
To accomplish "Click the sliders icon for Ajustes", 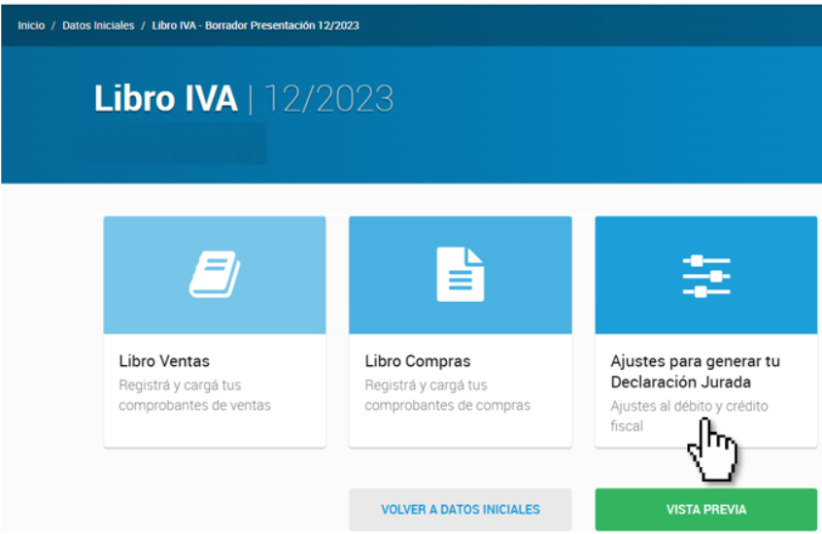I will (705, 275).
